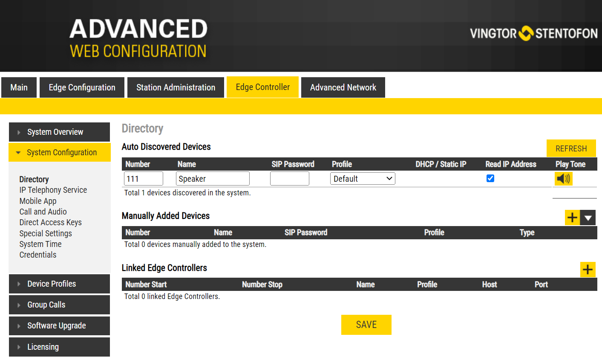Click the Number field containing 111
This screenshot has height=360, width=602.
coord(143,179)
